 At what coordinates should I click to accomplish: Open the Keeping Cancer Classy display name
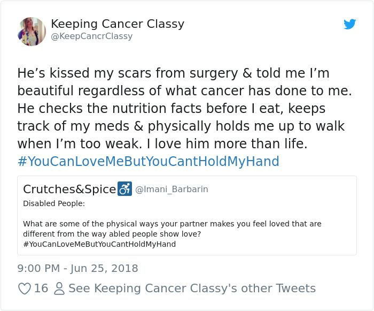(118, 24)
